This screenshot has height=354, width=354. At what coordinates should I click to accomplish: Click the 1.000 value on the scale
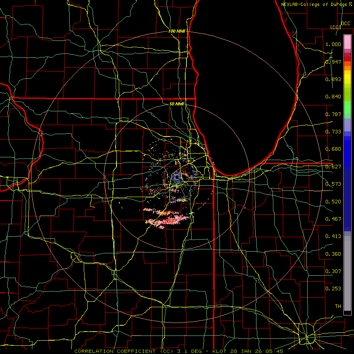tap(333, 44)
